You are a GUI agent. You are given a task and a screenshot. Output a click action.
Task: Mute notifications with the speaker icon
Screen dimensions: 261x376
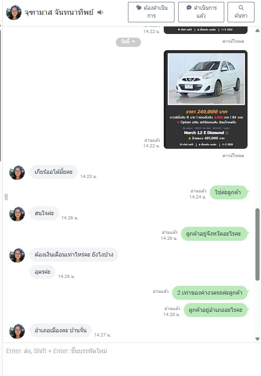point(100,12)
